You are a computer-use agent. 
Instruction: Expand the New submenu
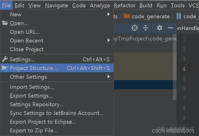tap(108, 14)
